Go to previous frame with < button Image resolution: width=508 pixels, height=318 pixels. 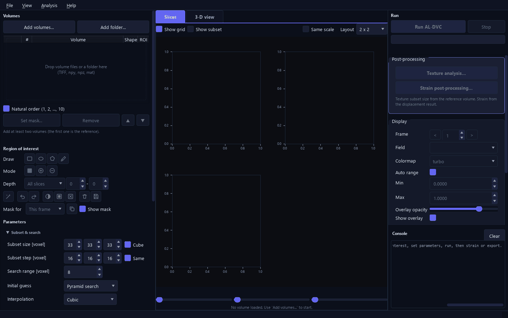435,135
